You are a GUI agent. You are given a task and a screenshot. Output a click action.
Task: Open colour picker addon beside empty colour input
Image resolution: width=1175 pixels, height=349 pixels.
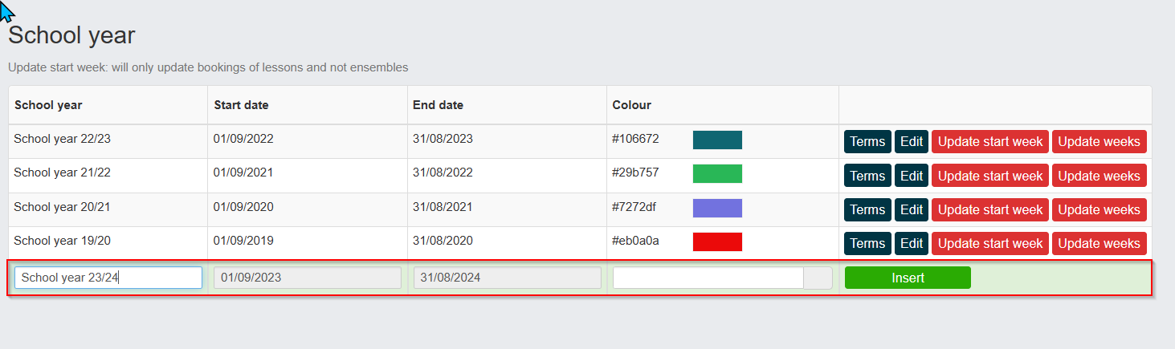[818, 278]
